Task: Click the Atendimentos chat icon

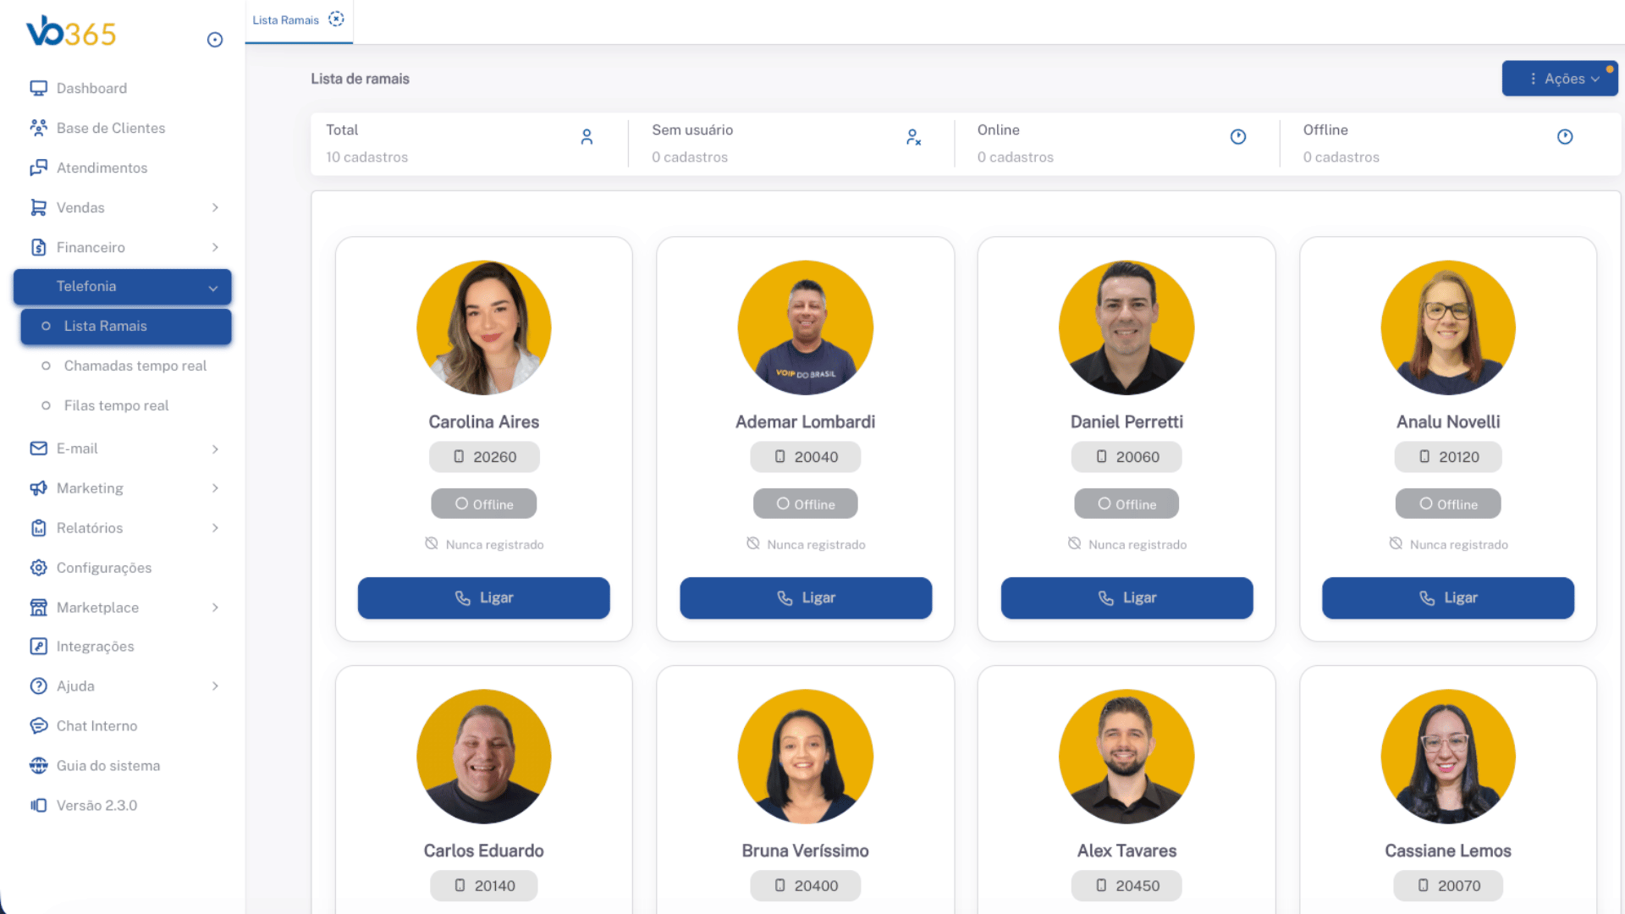Action: 38,168
